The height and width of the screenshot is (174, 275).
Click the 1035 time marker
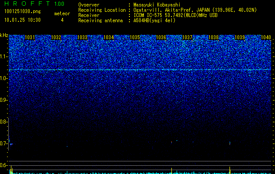tap(135, 37)
